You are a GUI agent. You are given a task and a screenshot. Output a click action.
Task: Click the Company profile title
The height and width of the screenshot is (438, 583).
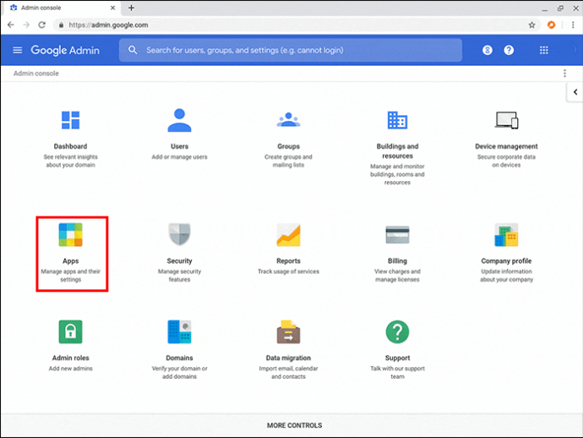click(506, 261)
